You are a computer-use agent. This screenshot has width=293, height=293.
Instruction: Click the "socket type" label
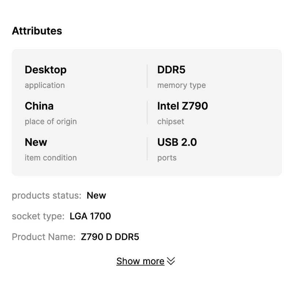point(38,216)
